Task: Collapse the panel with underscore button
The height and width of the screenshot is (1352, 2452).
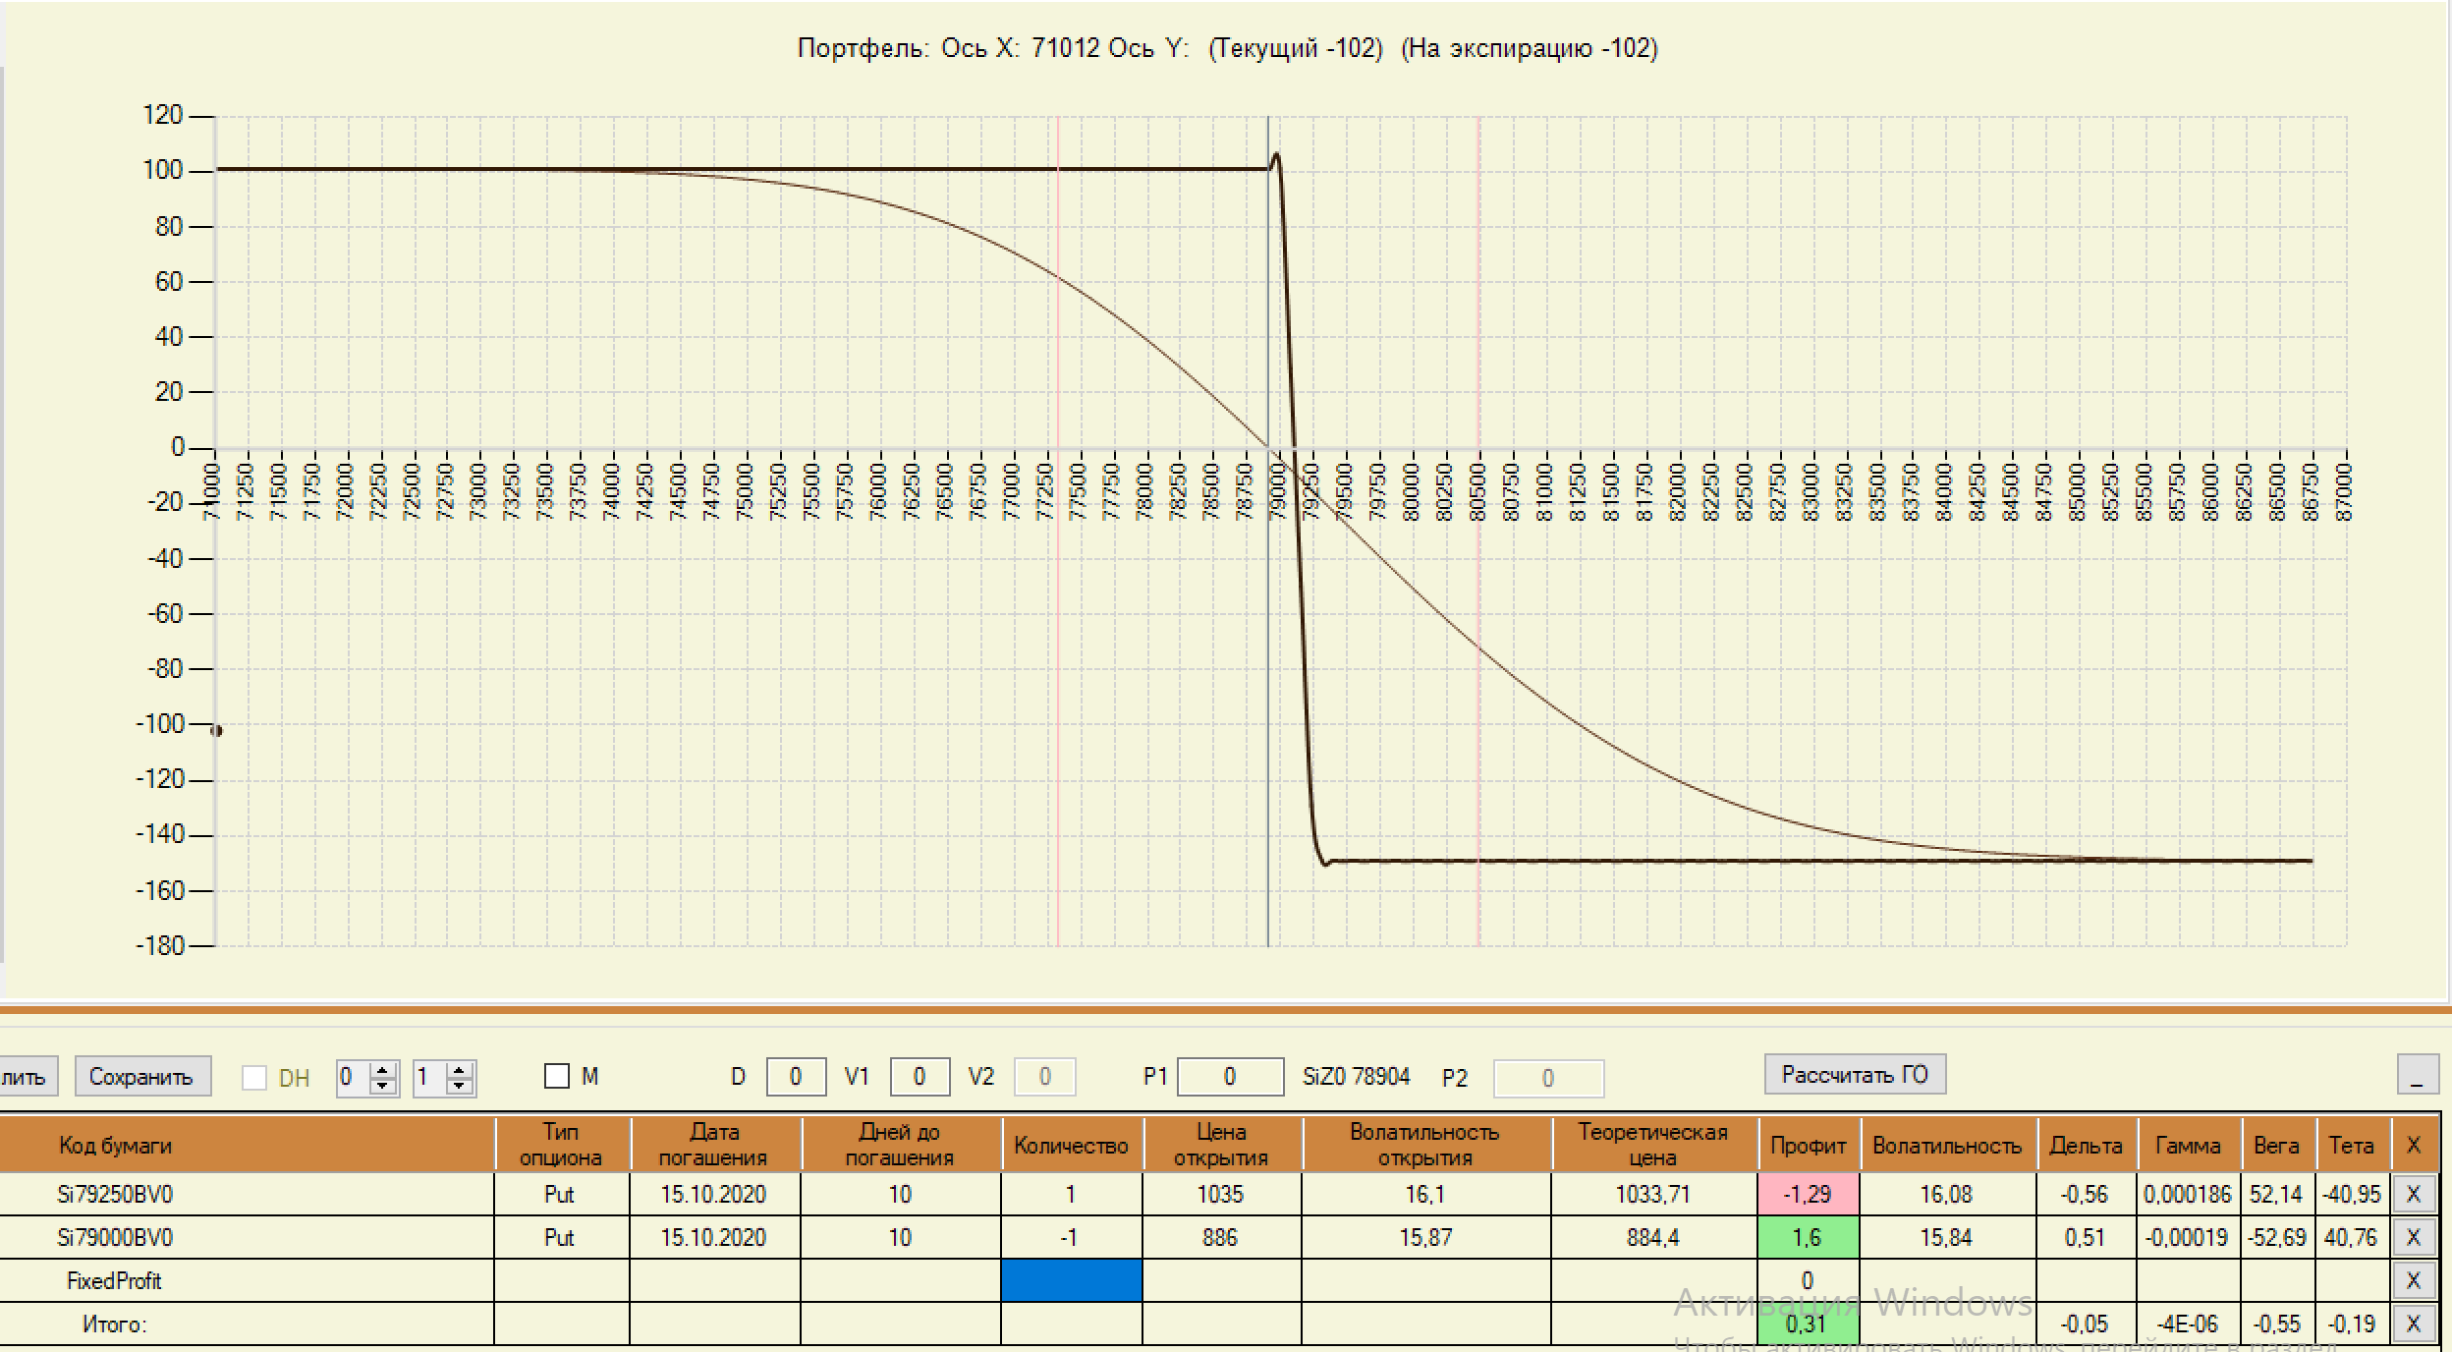Action: pos(2417,1075)
